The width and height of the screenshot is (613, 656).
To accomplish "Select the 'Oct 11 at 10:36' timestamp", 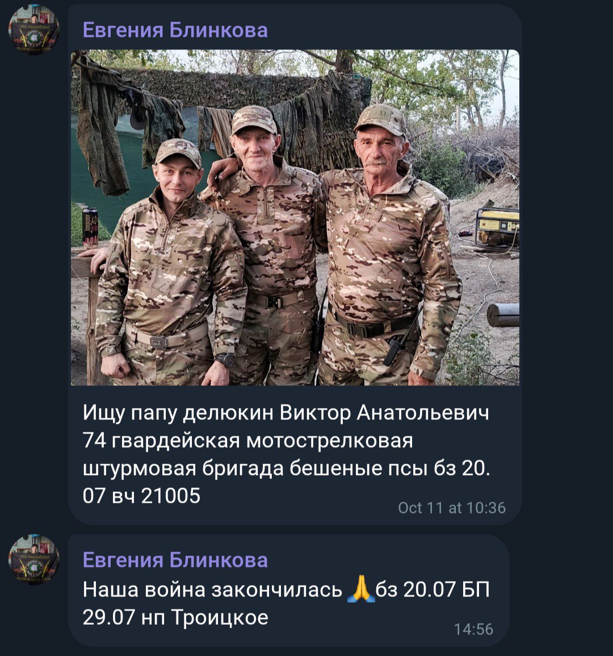I will pyautogui.click(x=452, y=507).
